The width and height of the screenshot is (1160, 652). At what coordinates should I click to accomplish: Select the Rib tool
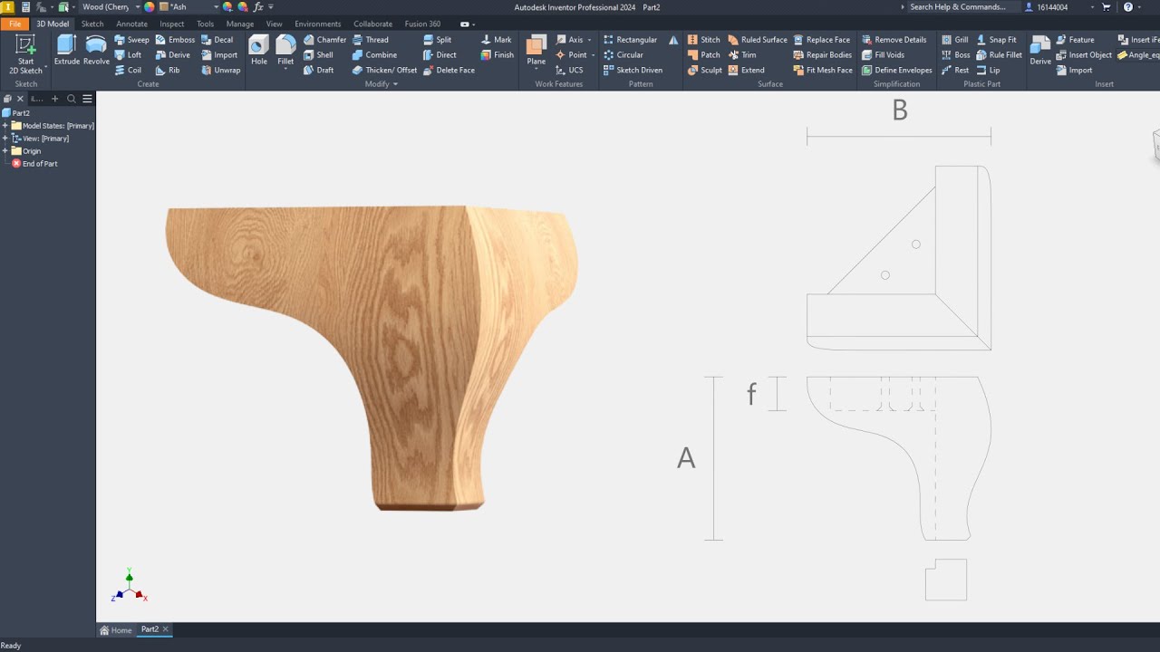pos(168,70)
